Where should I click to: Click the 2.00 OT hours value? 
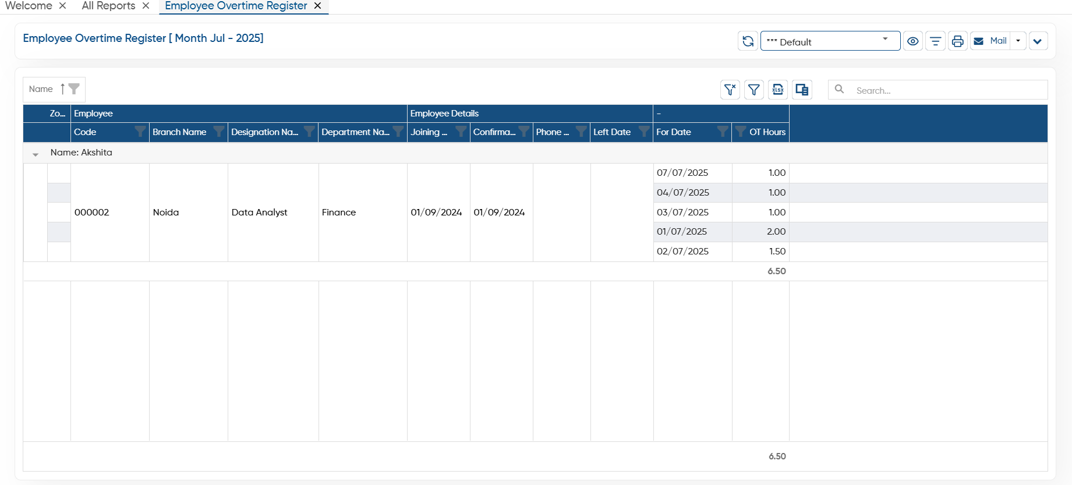[776, 232]
